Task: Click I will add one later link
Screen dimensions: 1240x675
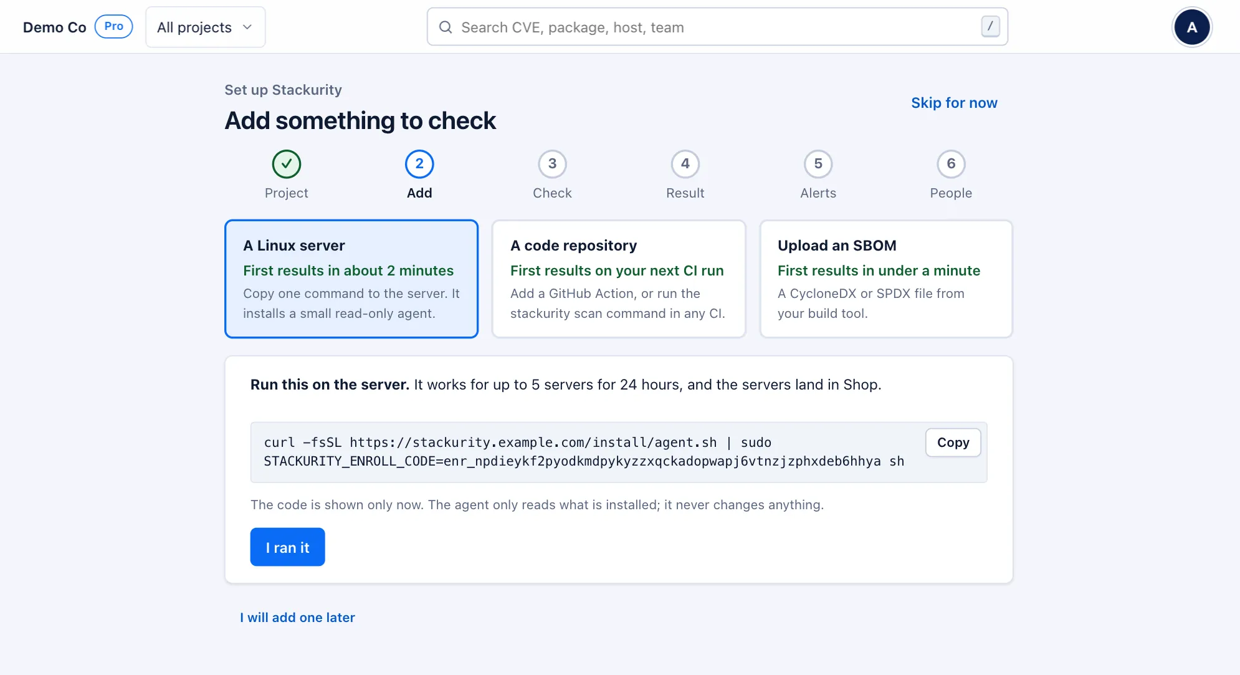Action: pyautogui.click(x=297, y=618)
